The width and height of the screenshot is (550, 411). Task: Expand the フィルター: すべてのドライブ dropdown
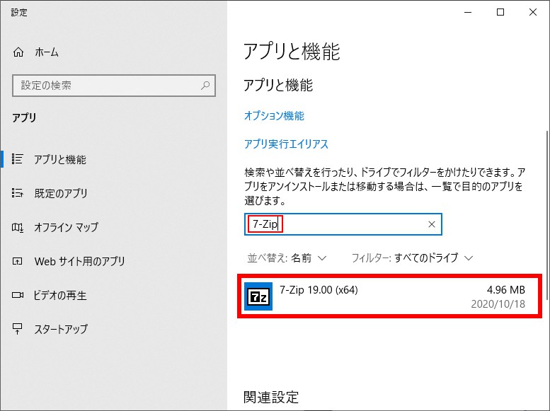[412, 258]
